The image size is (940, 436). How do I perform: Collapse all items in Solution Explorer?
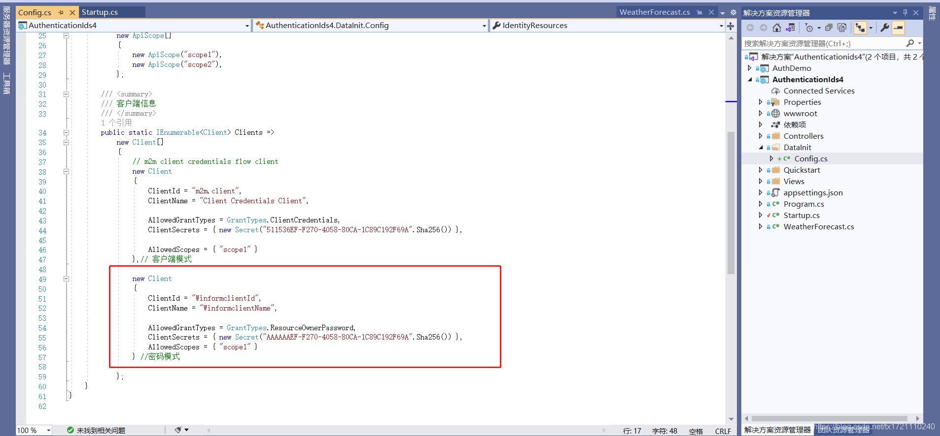coord(829,28)
